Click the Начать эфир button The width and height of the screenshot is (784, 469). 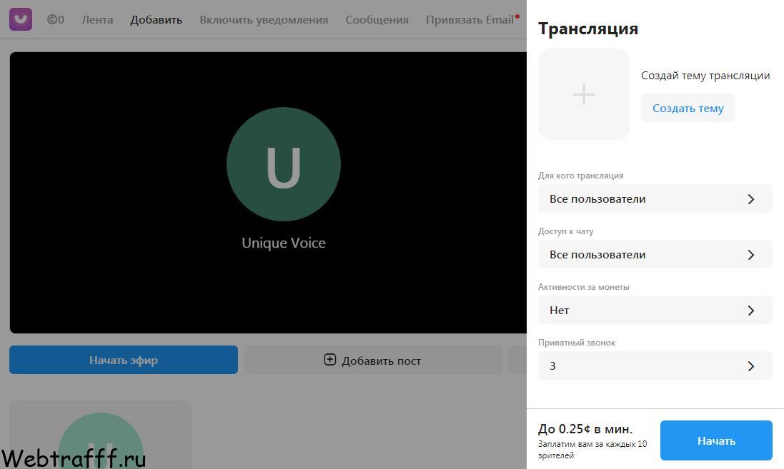pos(124,360)
